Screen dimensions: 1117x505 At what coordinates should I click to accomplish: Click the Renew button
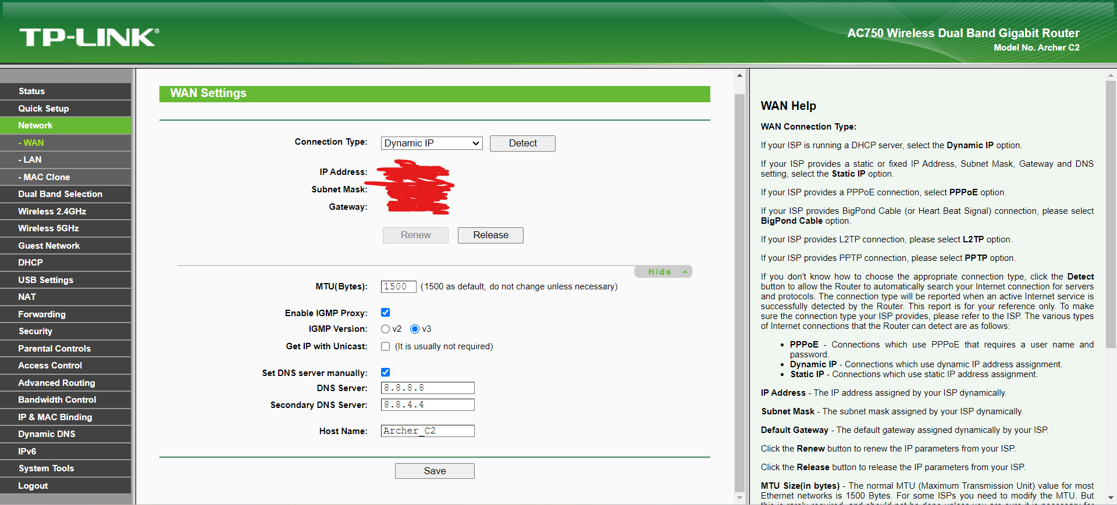[x=415, y=235]
